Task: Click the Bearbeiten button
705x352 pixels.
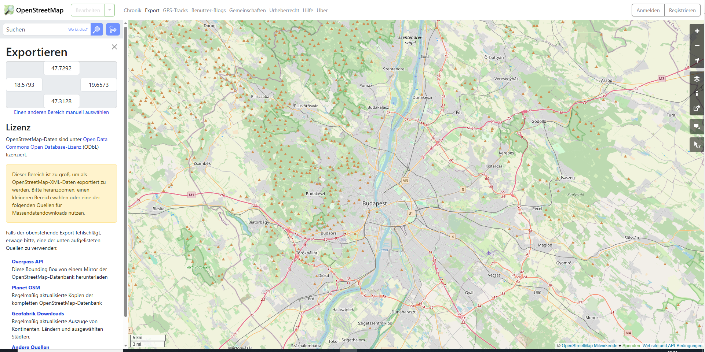Action: click(88, 10)
